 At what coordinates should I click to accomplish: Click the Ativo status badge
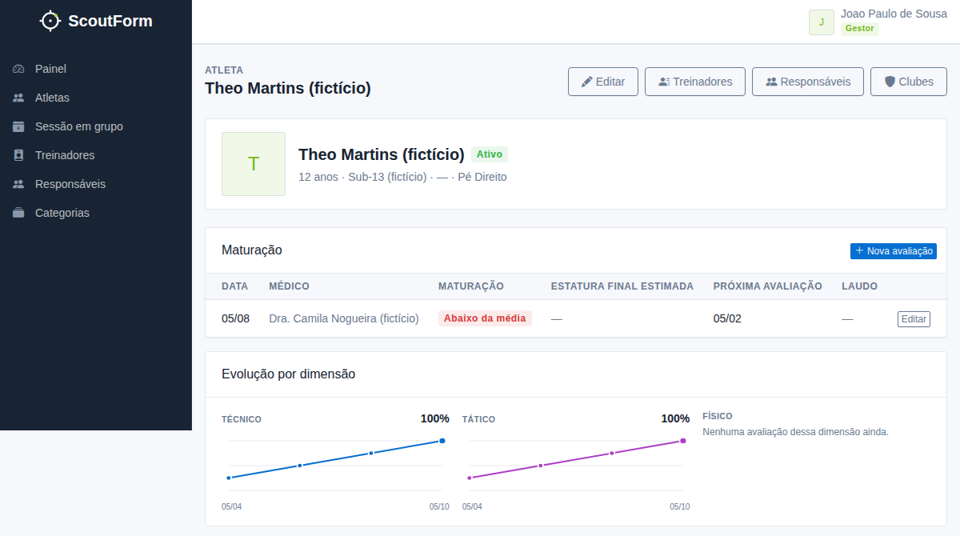(490, 154)
